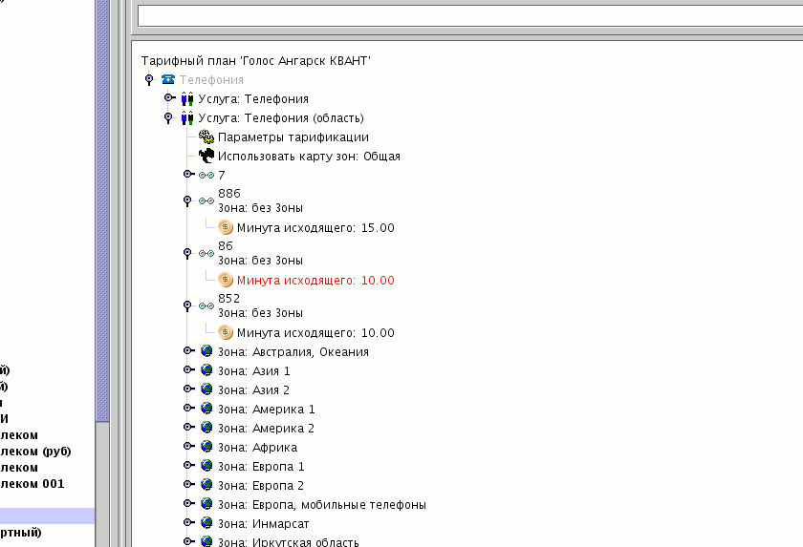This screenshot has height=547, width=803.
Task: Click the globe icon for Зона: Африка
Action: point(206,447)
